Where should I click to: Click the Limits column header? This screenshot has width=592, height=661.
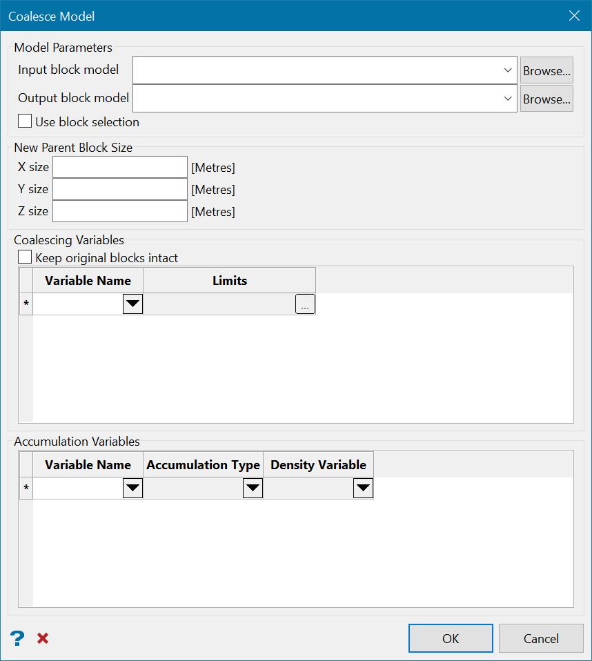(x=230, y=281)
